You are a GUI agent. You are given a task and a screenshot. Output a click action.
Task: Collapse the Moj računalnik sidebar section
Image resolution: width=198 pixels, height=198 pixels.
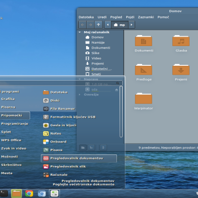[x=80, y=32]
